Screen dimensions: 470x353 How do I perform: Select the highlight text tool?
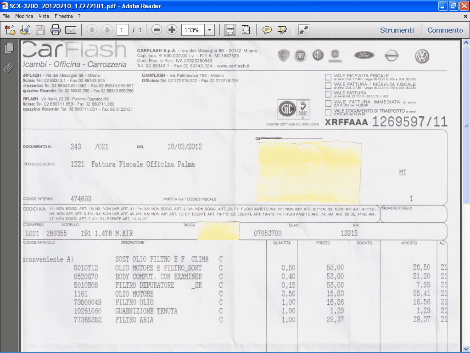point(282,30)
